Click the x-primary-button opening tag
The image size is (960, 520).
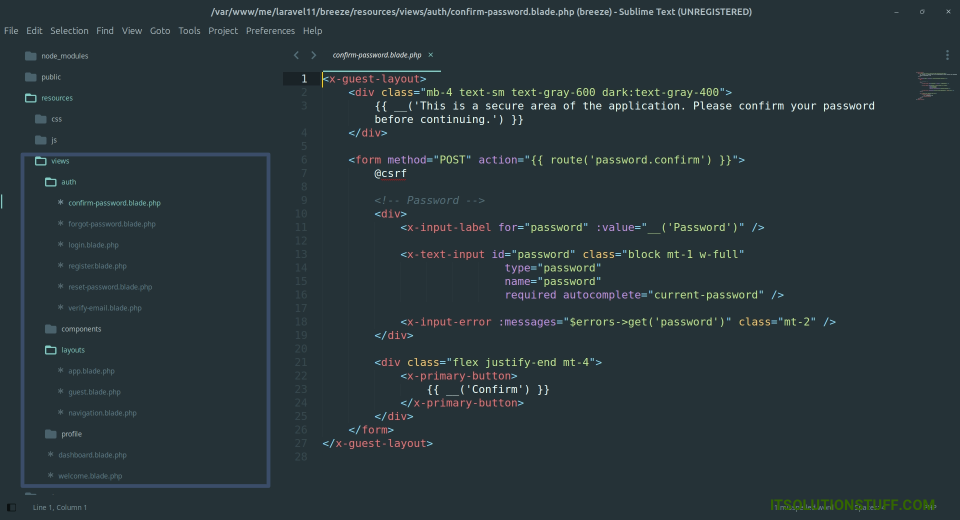pos(459,376)
